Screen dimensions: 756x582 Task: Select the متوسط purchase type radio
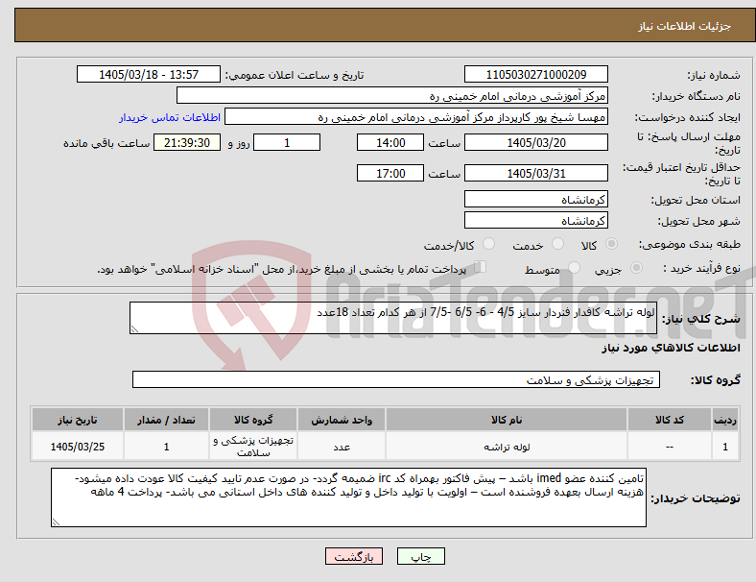574,267
